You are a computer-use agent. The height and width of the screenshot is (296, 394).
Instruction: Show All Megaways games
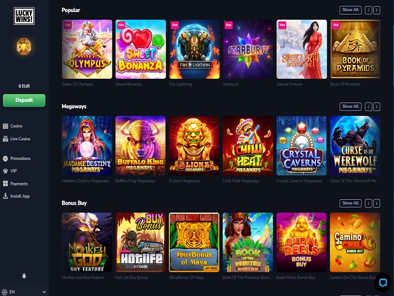point(351,107)
